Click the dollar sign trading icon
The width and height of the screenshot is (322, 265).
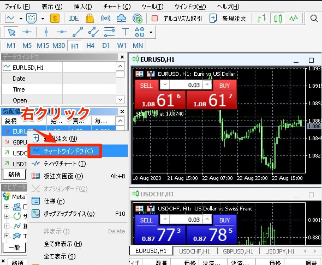coord(55,18)
